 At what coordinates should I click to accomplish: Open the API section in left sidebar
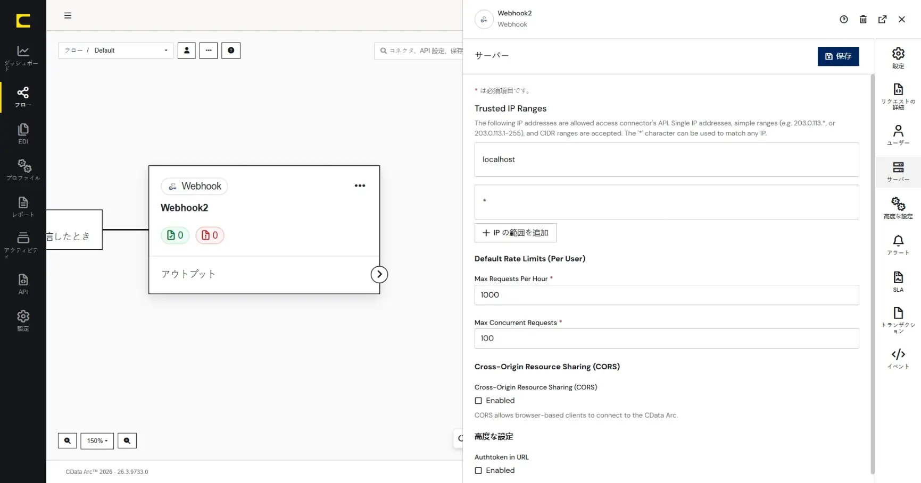[x=23, y=284]
